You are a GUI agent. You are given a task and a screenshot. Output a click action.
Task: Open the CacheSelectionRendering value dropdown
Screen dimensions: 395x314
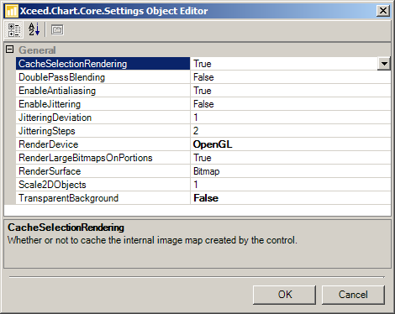pos(384,64)
